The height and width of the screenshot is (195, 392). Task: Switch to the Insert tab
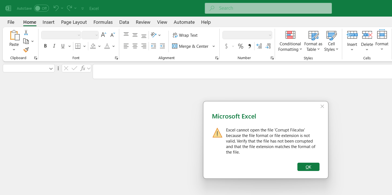click(x=48, y=22)
